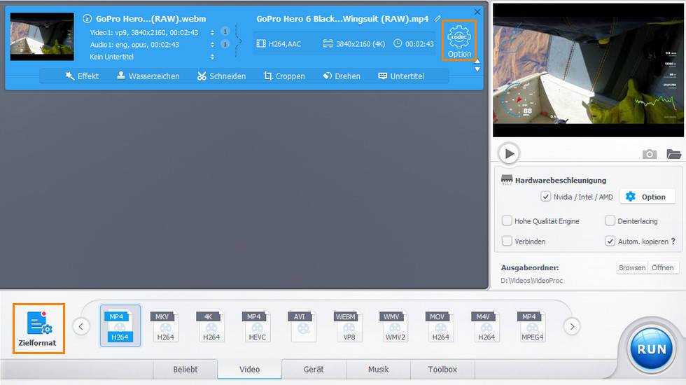This screenshot has width=686, height=385.
Task: Switch to the Musik tab
Action: [378, 370]
